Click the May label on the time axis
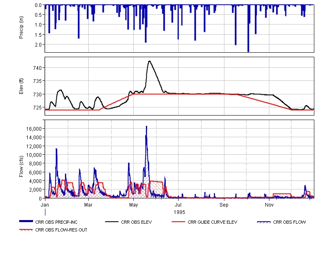Image resolution: width=327 pixels, height=256 pixels. point(134,204)
